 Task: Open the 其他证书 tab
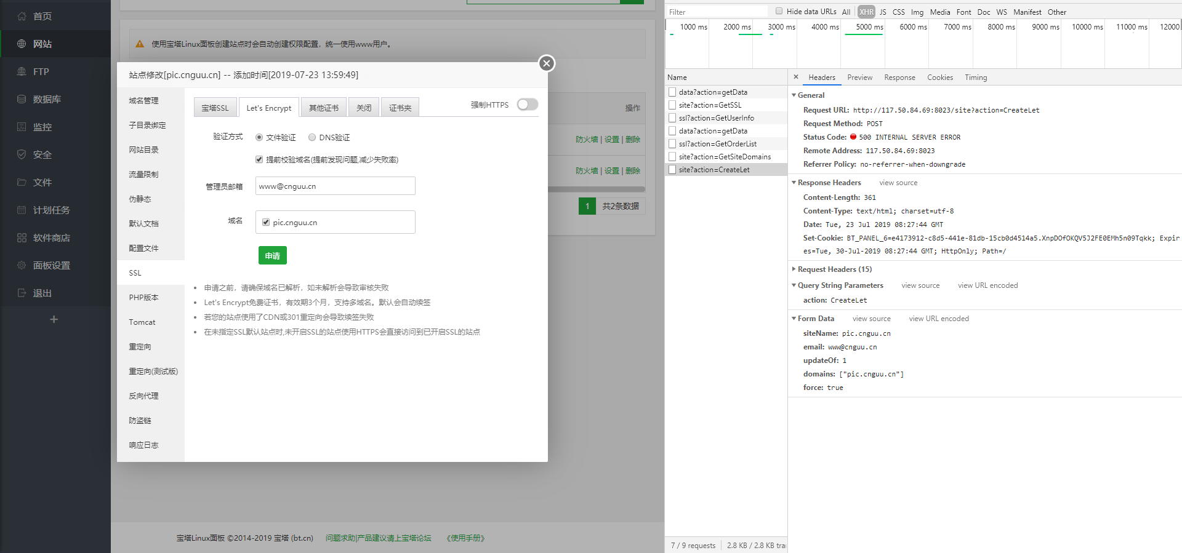[324, 108]
